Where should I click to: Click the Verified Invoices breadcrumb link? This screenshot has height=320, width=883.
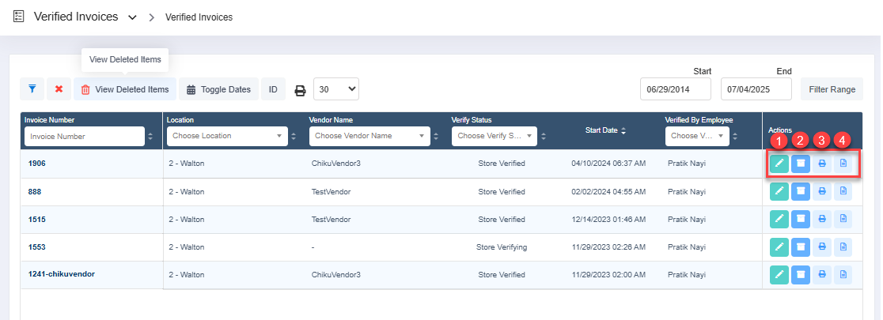(x=199, y=17)
